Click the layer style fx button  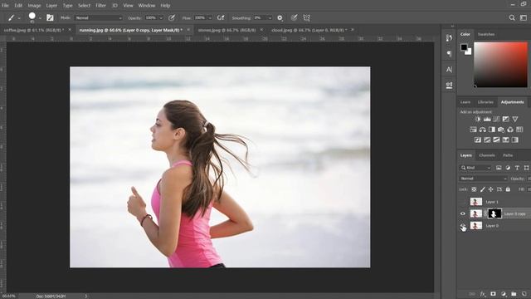(x=483, y=293)
